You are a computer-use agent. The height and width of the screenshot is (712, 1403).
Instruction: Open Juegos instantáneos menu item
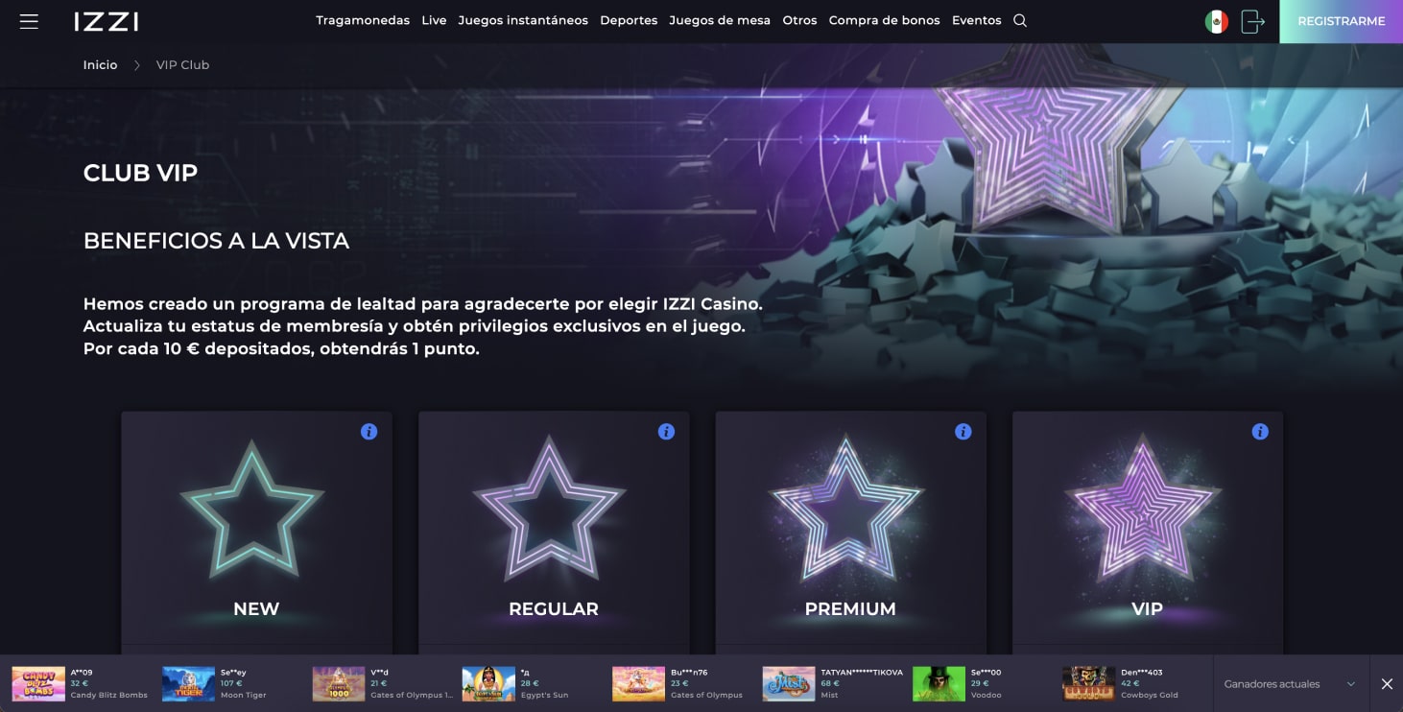click(x=523, y=20)
